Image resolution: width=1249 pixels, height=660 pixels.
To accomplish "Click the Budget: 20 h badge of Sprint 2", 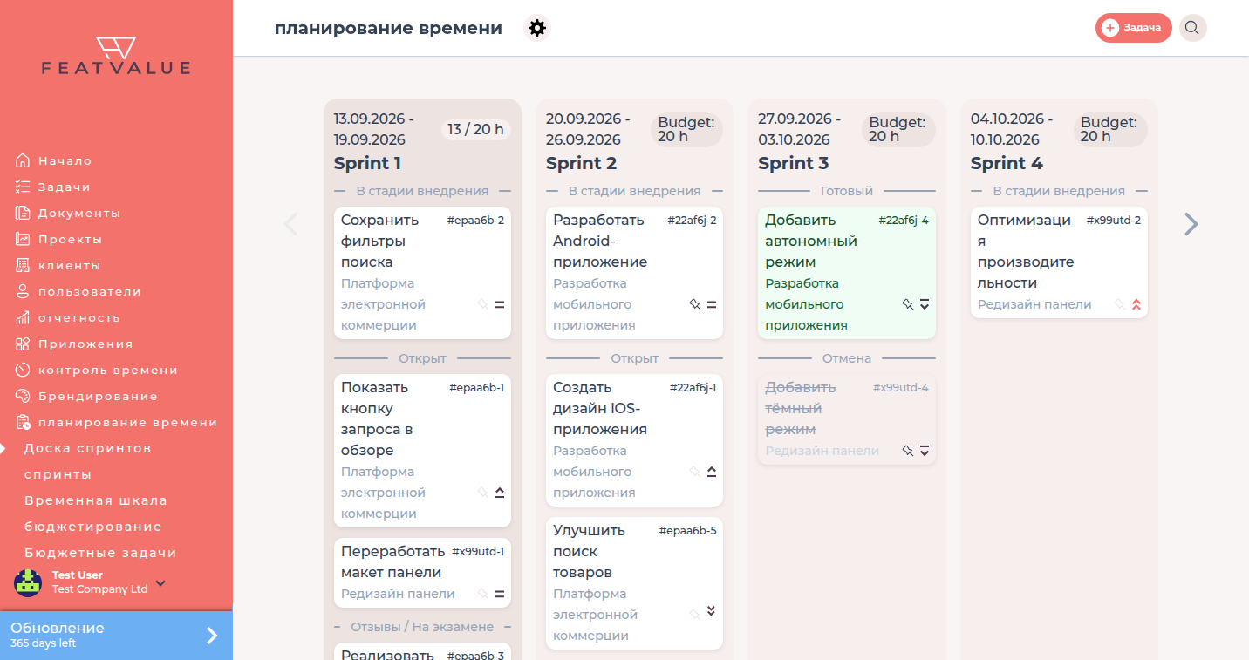I will (686, 129).
